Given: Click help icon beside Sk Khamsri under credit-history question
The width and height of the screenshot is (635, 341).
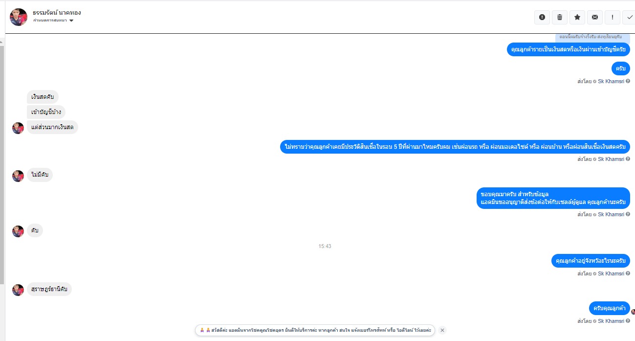Looking at the screenshot, I should pyautogui.click(x=628, y=159).
